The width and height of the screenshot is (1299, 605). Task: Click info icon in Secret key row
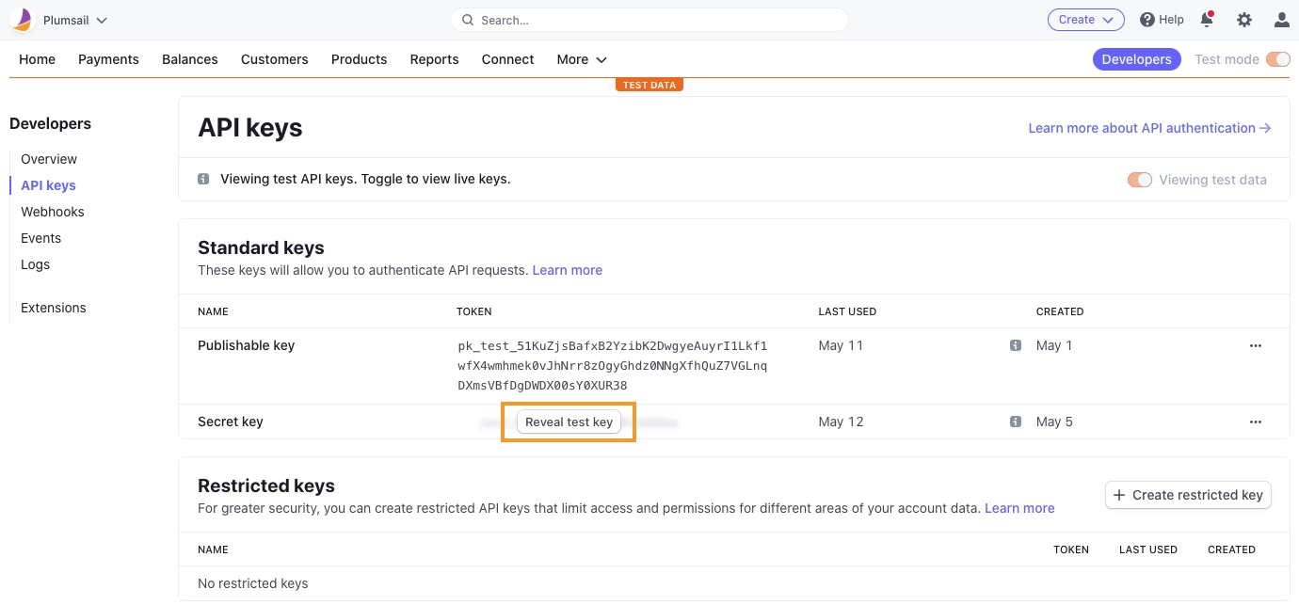click(x=1016, y=422)
